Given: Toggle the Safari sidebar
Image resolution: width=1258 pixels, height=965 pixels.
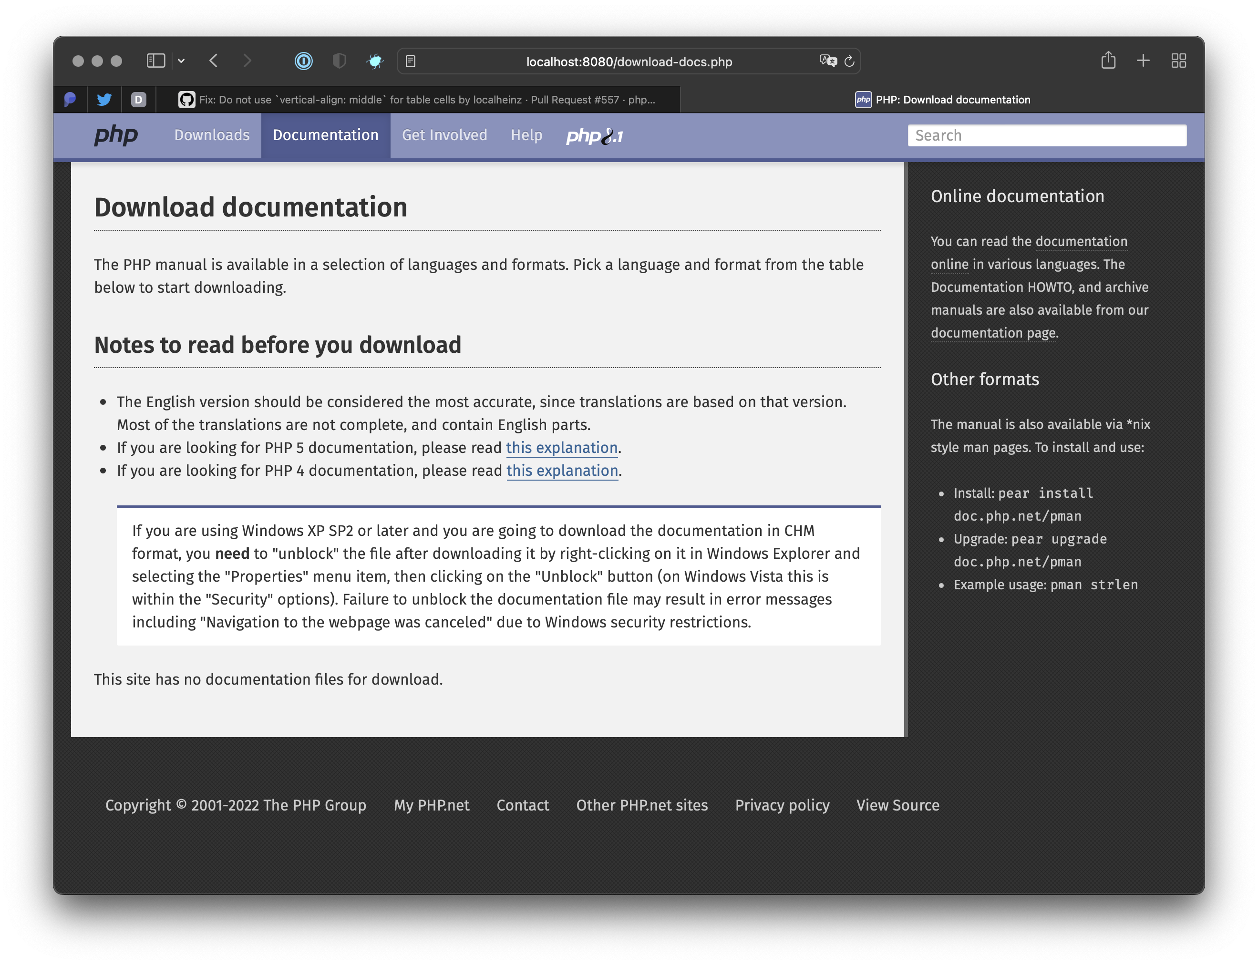Looking at the screenshot, I should [155, 61].
